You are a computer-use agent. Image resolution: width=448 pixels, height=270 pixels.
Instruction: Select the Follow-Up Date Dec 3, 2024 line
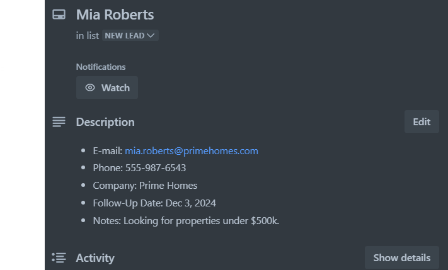point(154,203)
